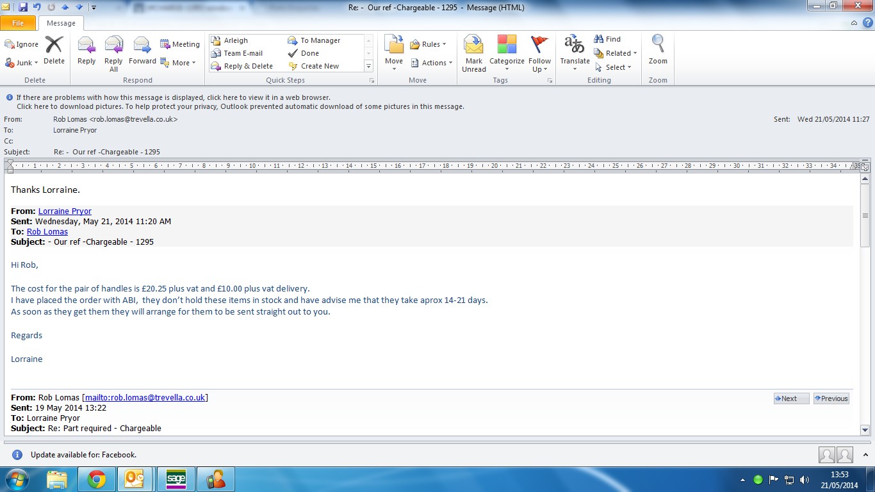Open Google Chrome from the taskbar

(x=97, y=479)
